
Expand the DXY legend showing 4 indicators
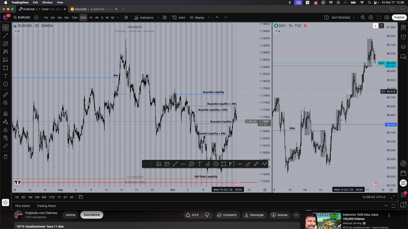(x=278, y=31)
